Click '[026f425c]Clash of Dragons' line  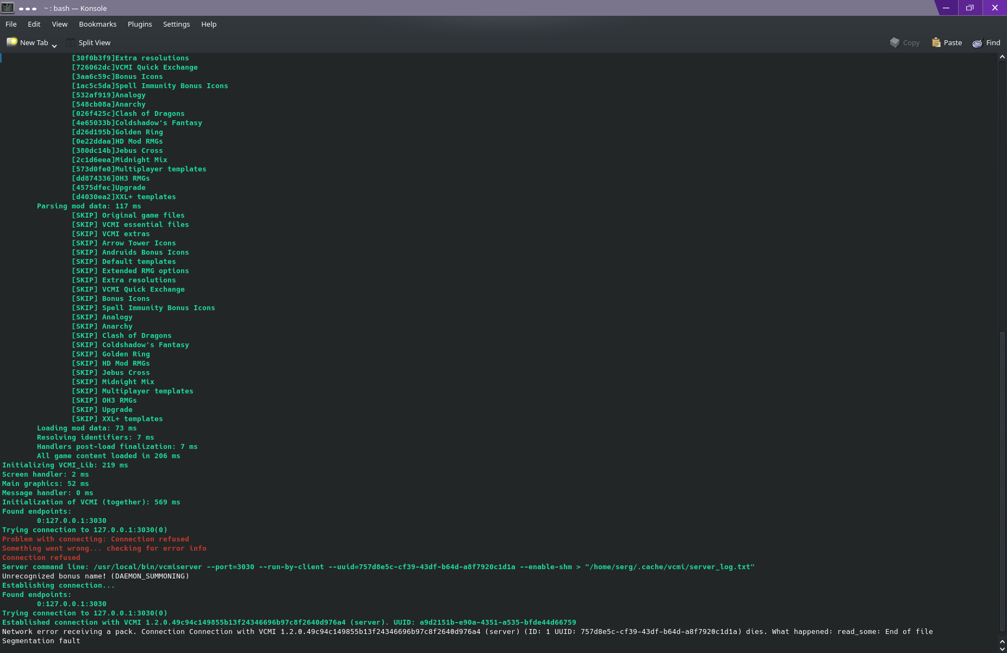coord(128,114)
